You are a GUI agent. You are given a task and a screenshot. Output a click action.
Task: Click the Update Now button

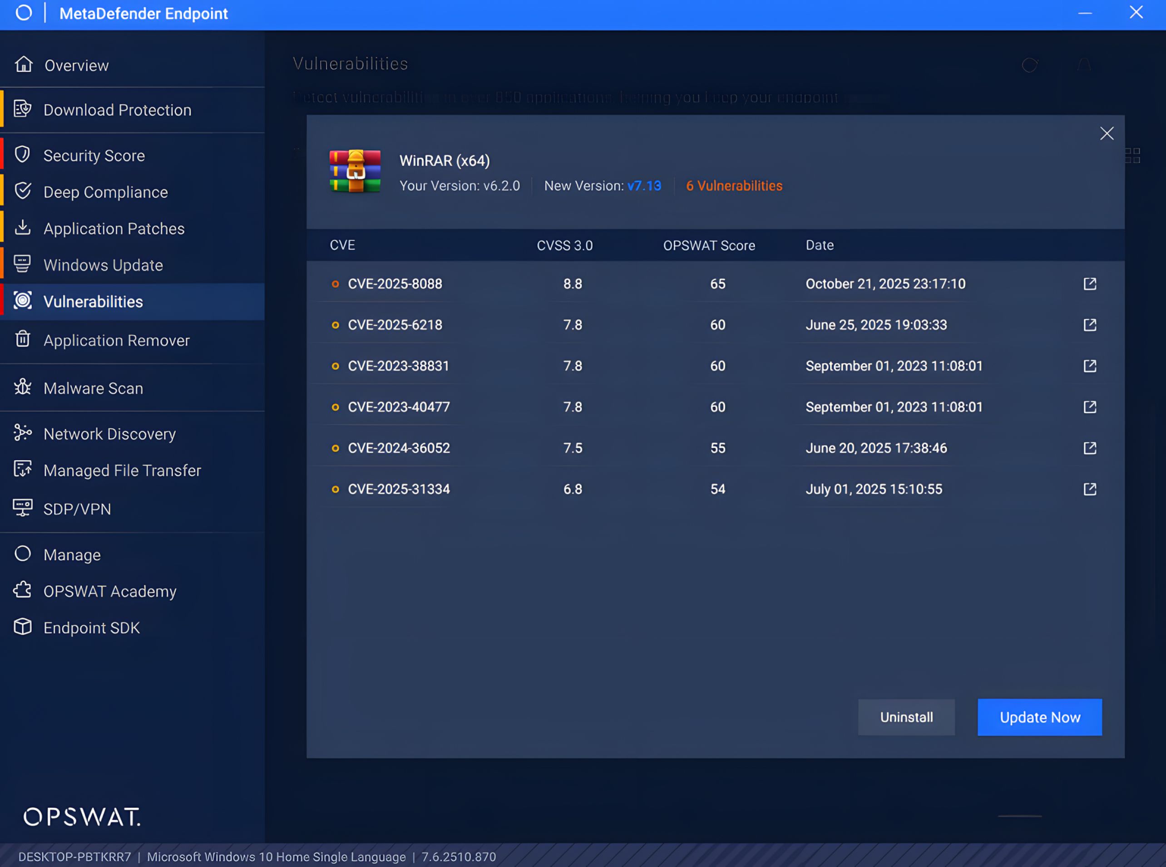(x=1039, y=717)
